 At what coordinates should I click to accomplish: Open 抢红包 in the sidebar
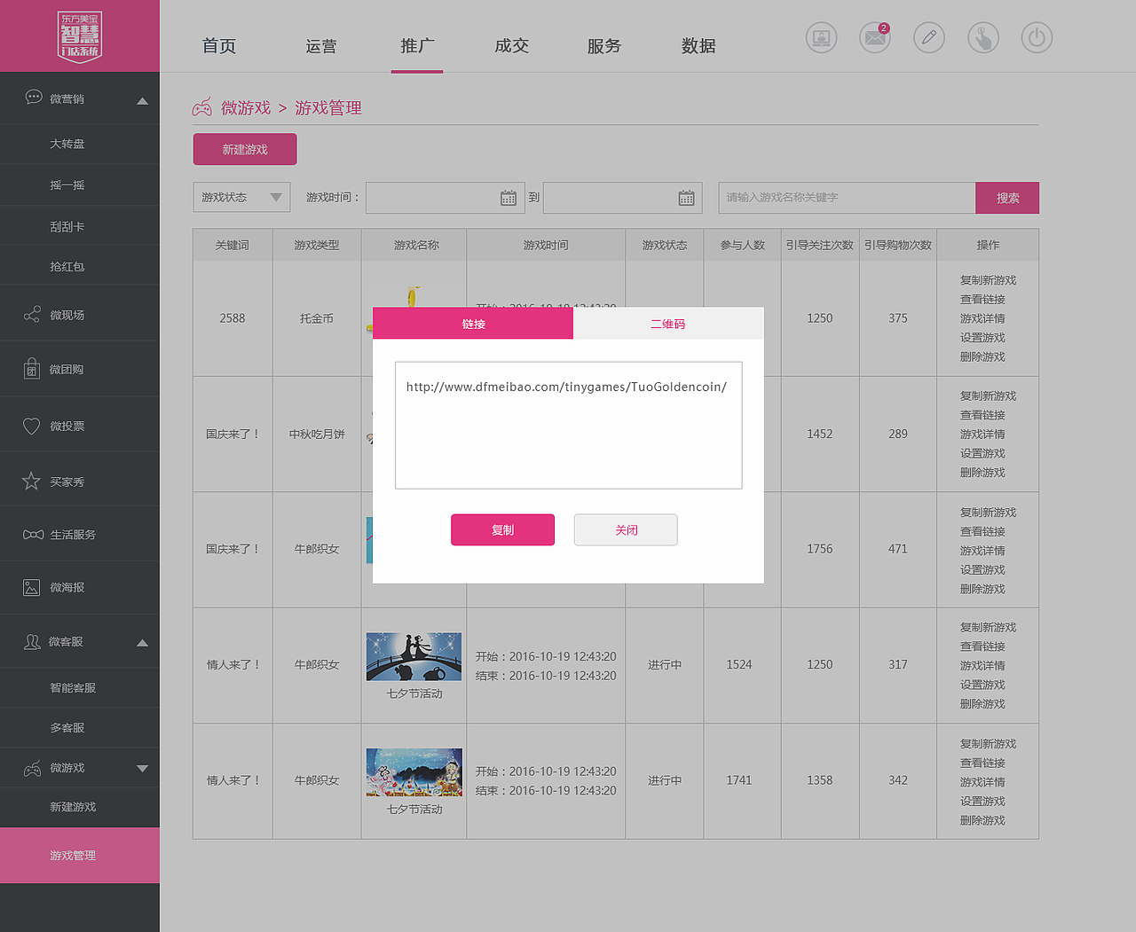(80, 266)
